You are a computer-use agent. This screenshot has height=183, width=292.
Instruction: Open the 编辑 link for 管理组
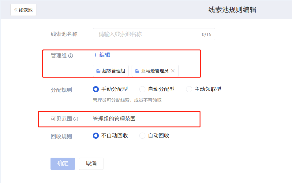[105, 55]
